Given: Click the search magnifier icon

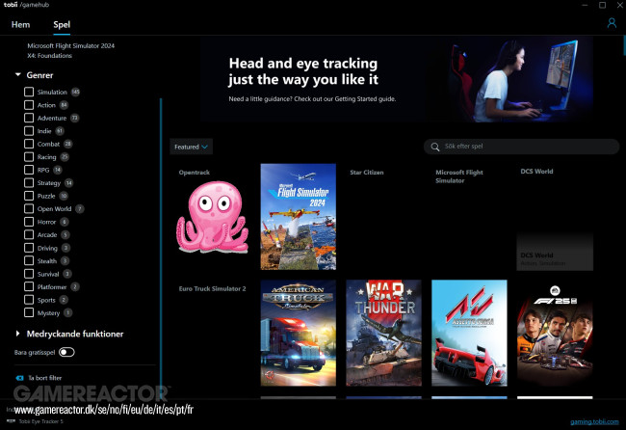Looking at the screenshot, I should coord(434,148).
